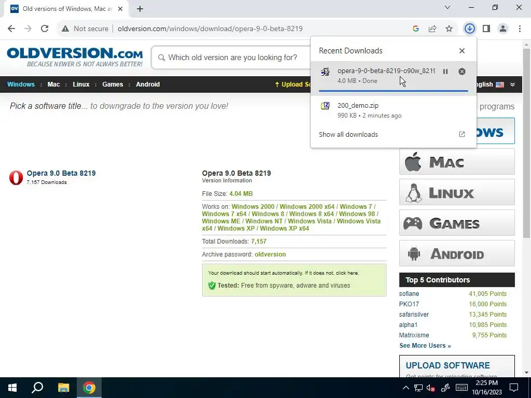Click the page vertical scrollbar
This screenshot has height=398, width=531.
(x=526, y=143)
